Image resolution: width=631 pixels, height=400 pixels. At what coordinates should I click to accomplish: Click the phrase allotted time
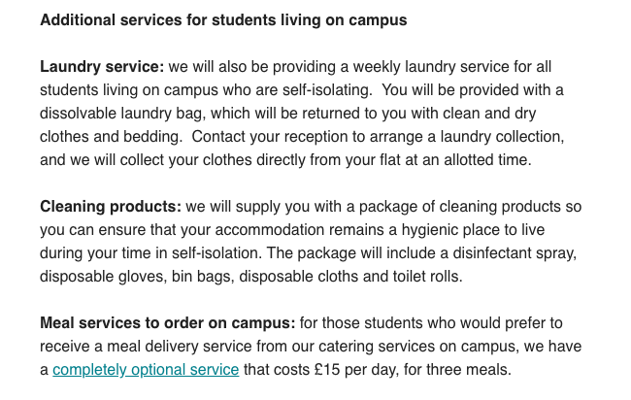coord(487,160)
